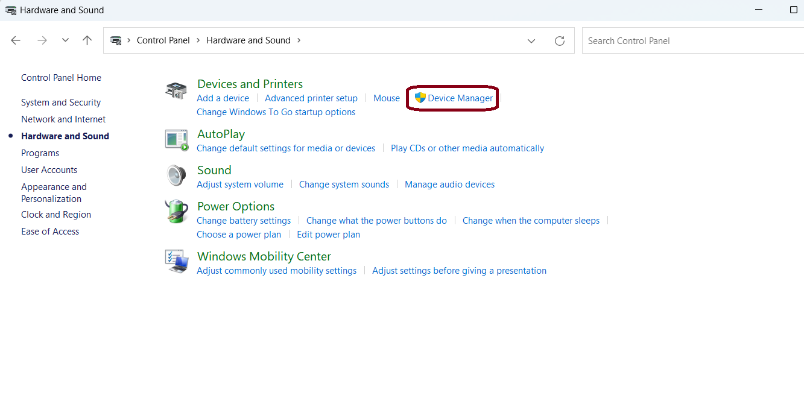Open Adjust system volume link

[240, 184]
